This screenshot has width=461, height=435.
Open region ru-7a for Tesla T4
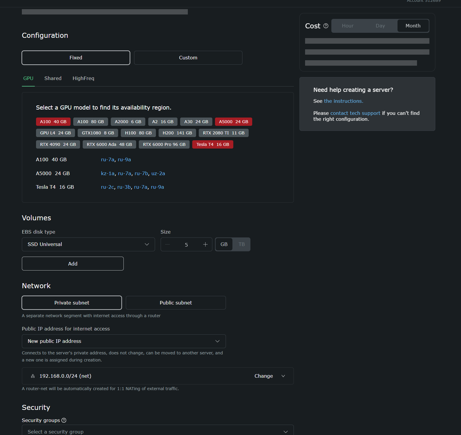coord(141,187)
